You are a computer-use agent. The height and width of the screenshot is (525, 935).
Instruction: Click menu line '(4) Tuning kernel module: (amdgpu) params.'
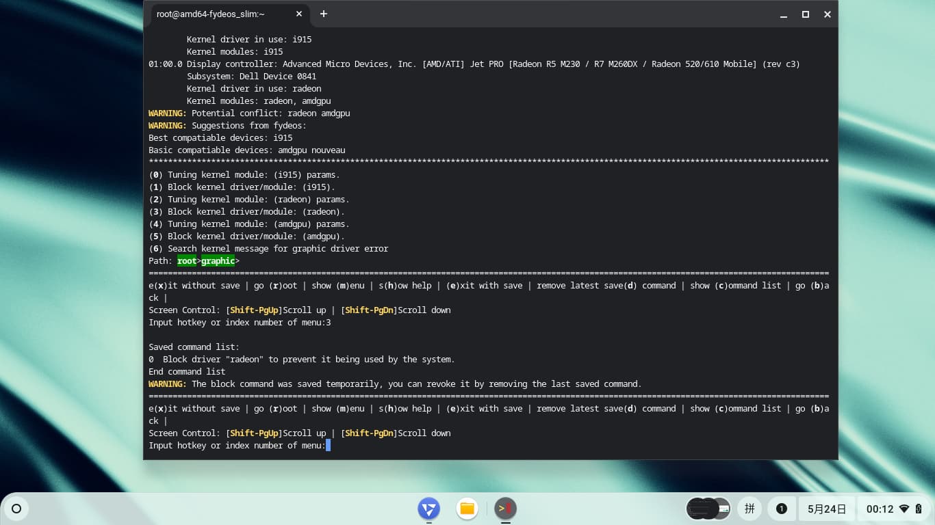pos(249,224)
